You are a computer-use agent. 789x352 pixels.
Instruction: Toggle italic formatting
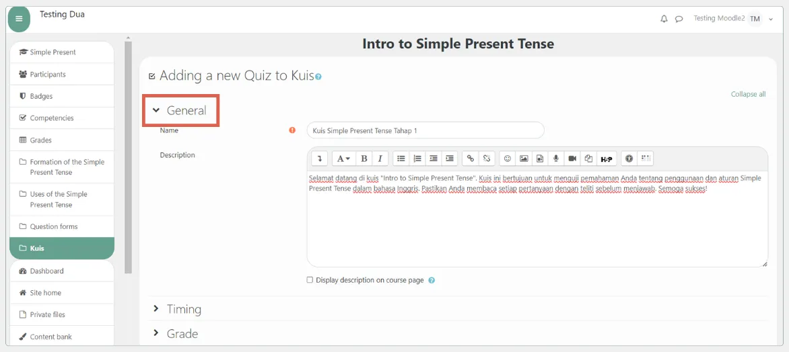(x=380, y=159)
